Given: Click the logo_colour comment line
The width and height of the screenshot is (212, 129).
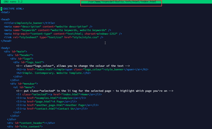Looking at the screenshot, I should (x=73, y=66).
